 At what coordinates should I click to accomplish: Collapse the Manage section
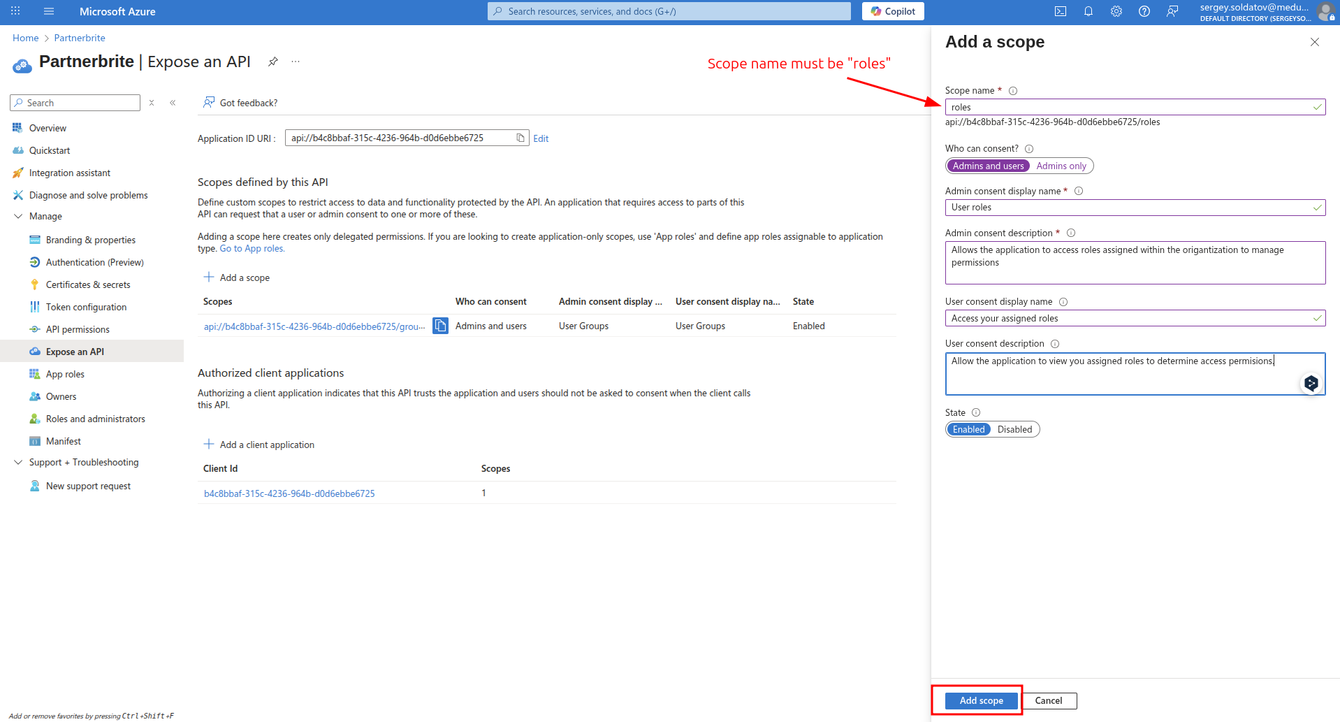coord(18,216)
